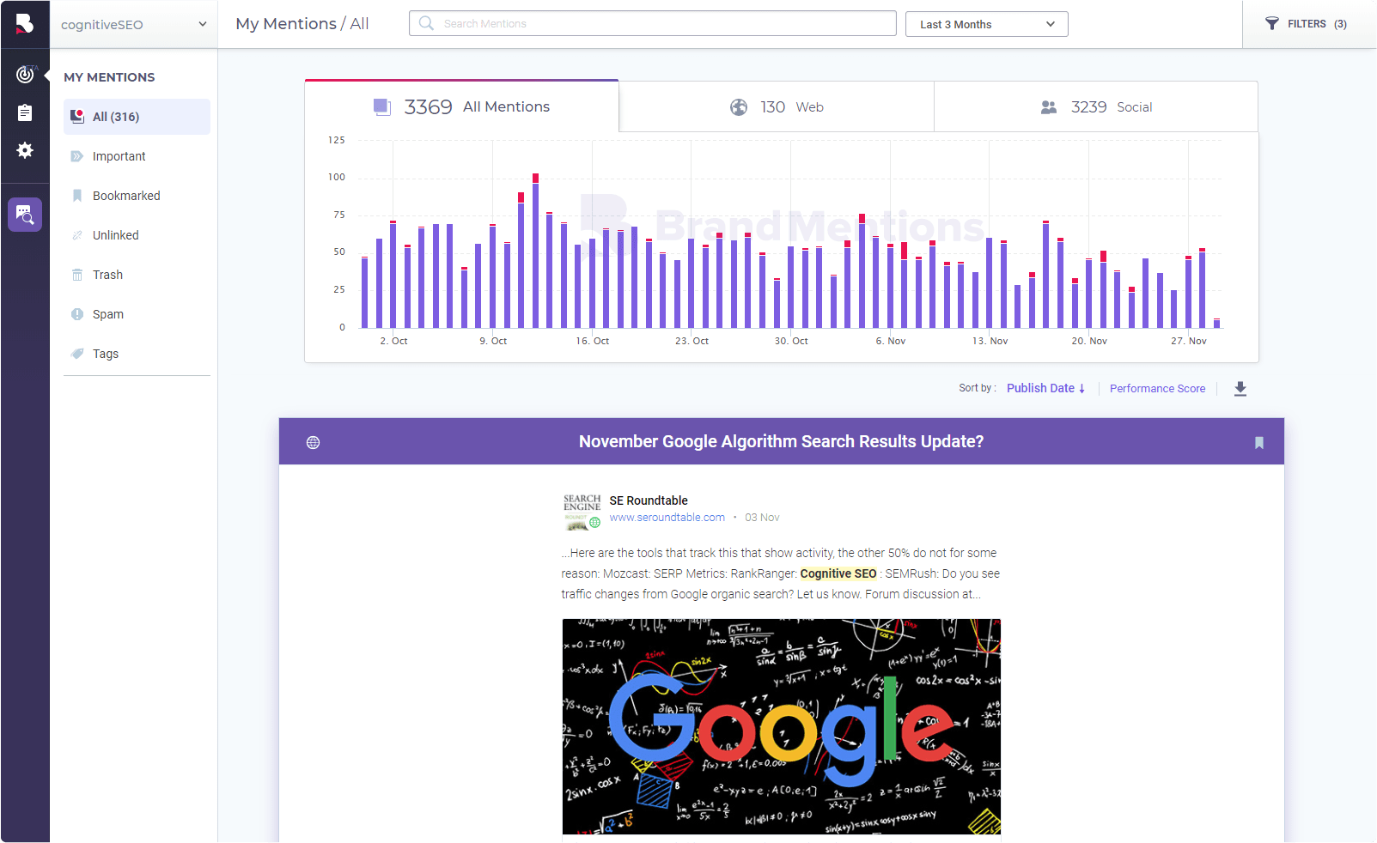Toggle sort direction on Publish Date
This screenshot has width=1377, height=843.
(1081, 388)
